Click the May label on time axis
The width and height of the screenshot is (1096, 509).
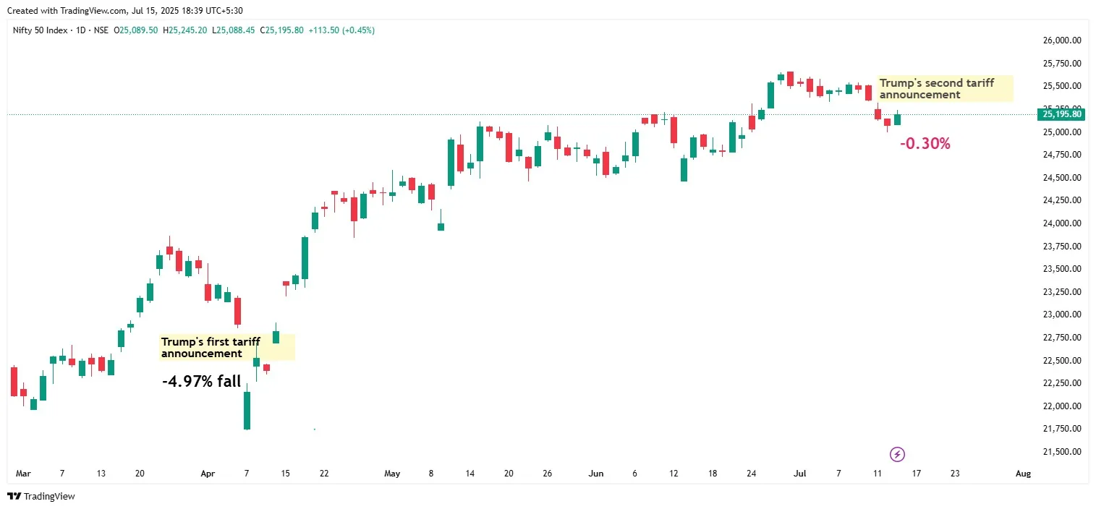coord(392,474)
